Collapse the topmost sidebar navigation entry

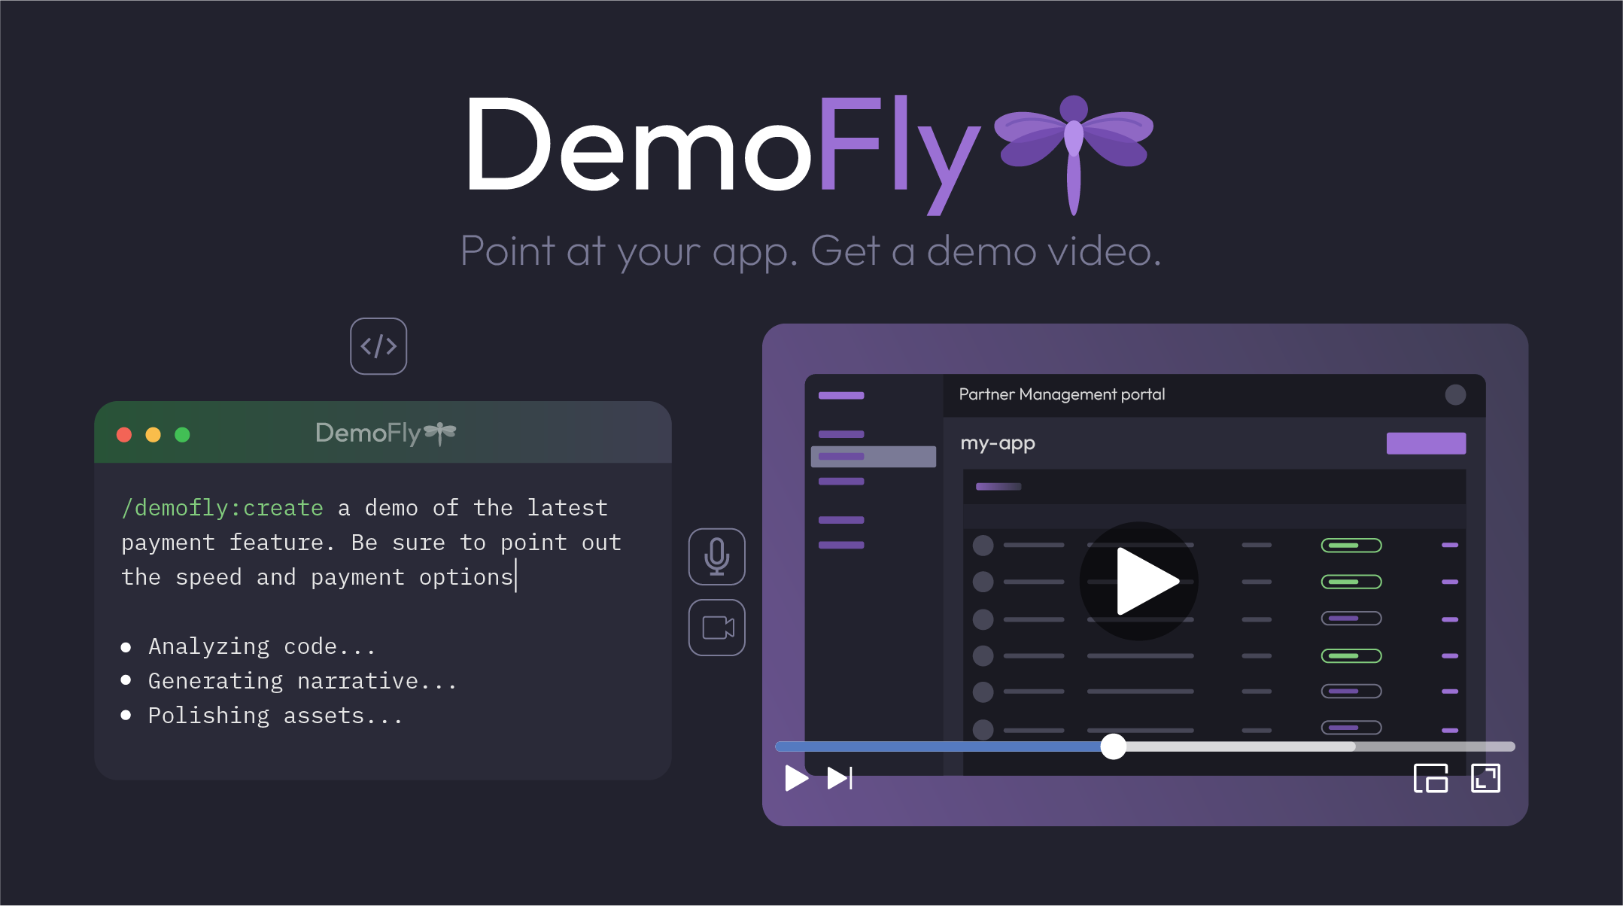840,394
